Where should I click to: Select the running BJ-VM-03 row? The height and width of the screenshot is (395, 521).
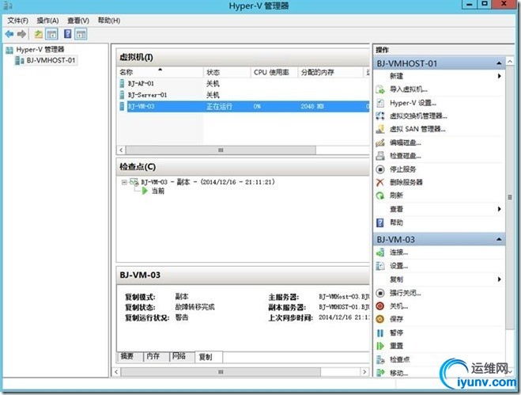click(243, 107)
